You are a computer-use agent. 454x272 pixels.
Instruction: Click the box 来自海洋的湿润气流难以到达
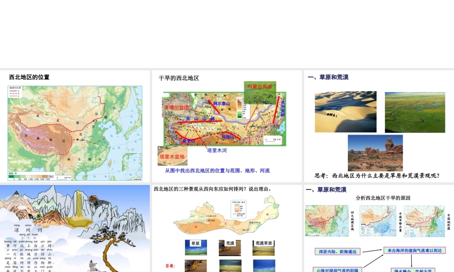[x=415, y=251]
